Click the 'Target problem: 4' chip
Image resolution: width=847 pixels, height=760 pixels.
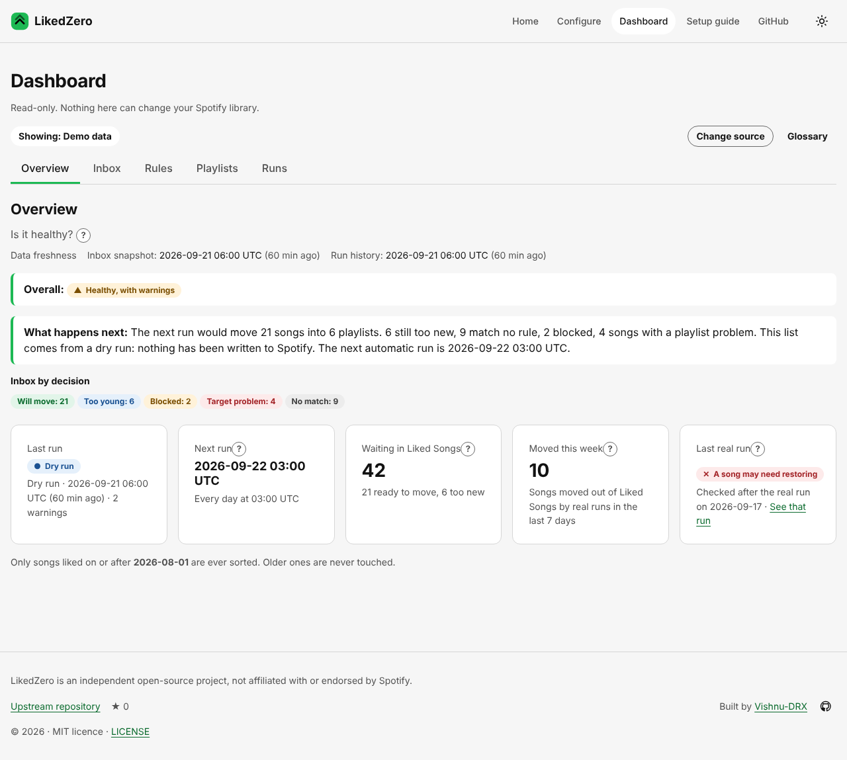click(x=241, y=401)
